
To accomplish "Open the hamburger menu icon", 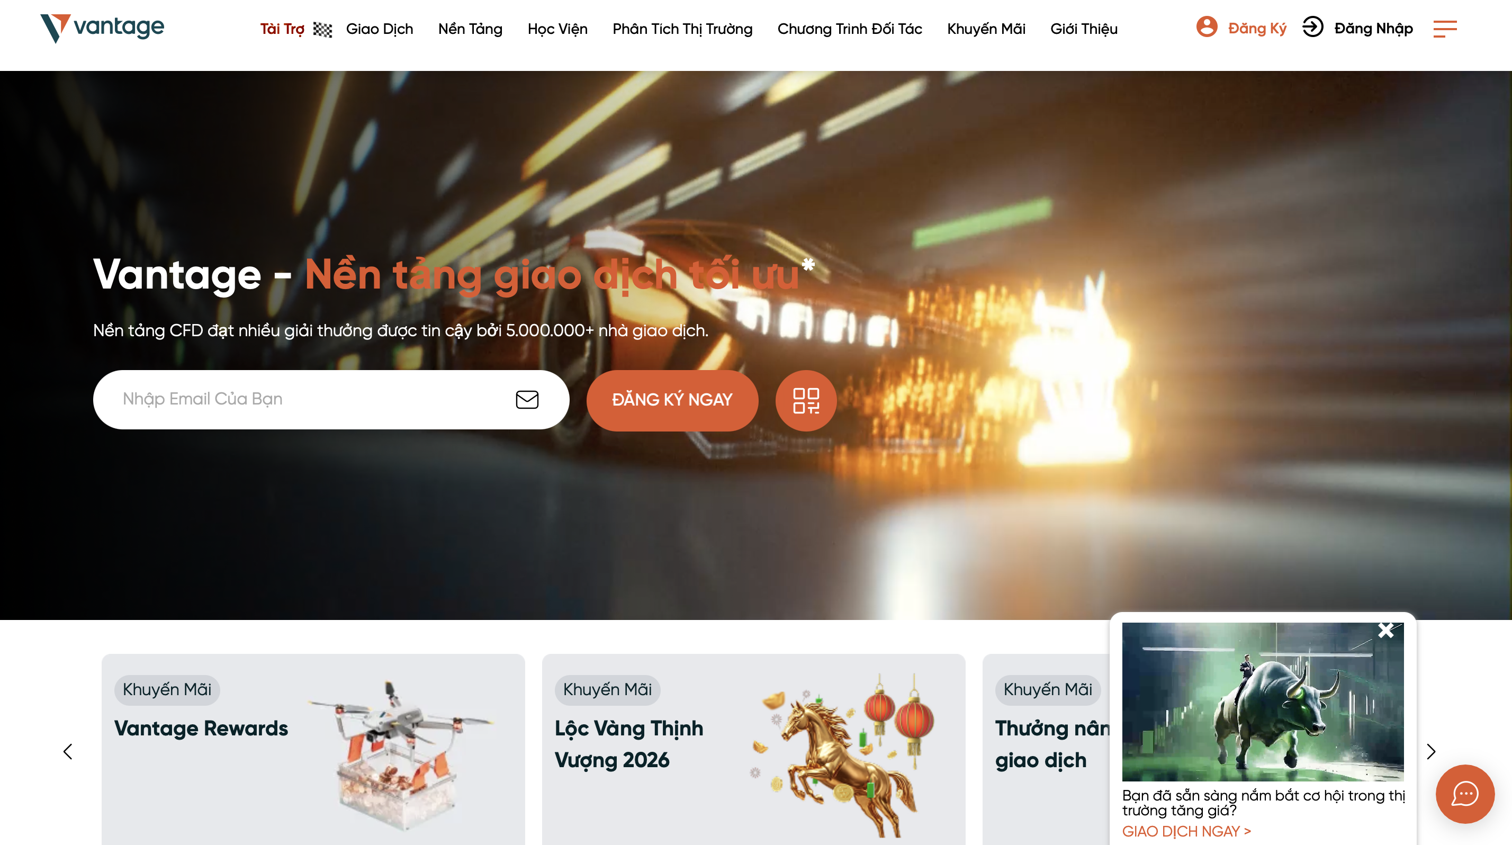I will pyautogui.click(x=1444, y=29).
